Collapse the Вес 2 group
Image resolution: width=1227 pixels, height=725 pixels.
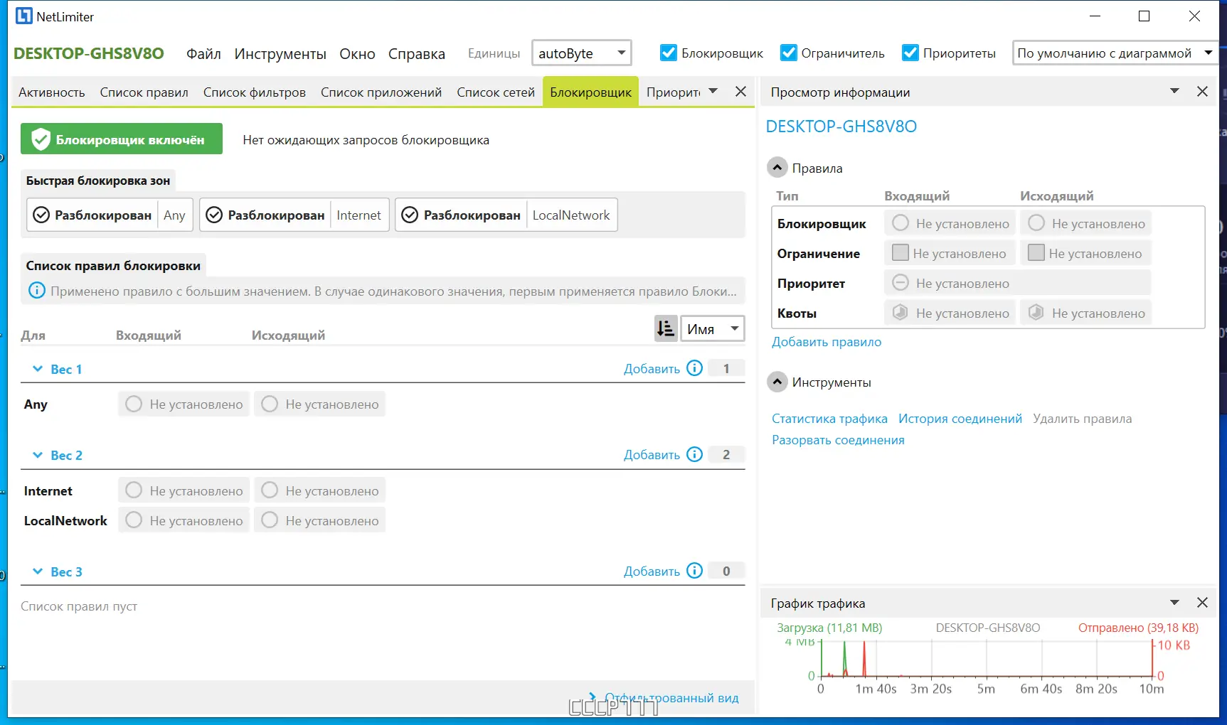coord(38,455)
